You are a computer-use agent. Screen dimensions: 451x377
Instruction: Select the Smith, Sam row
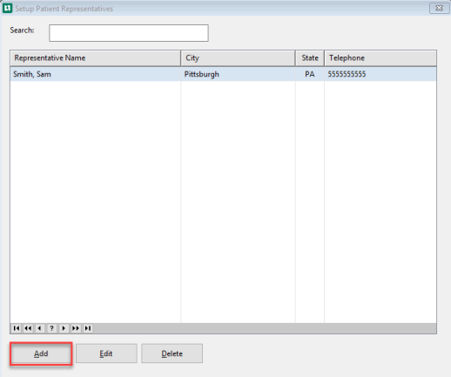[223, 74]
